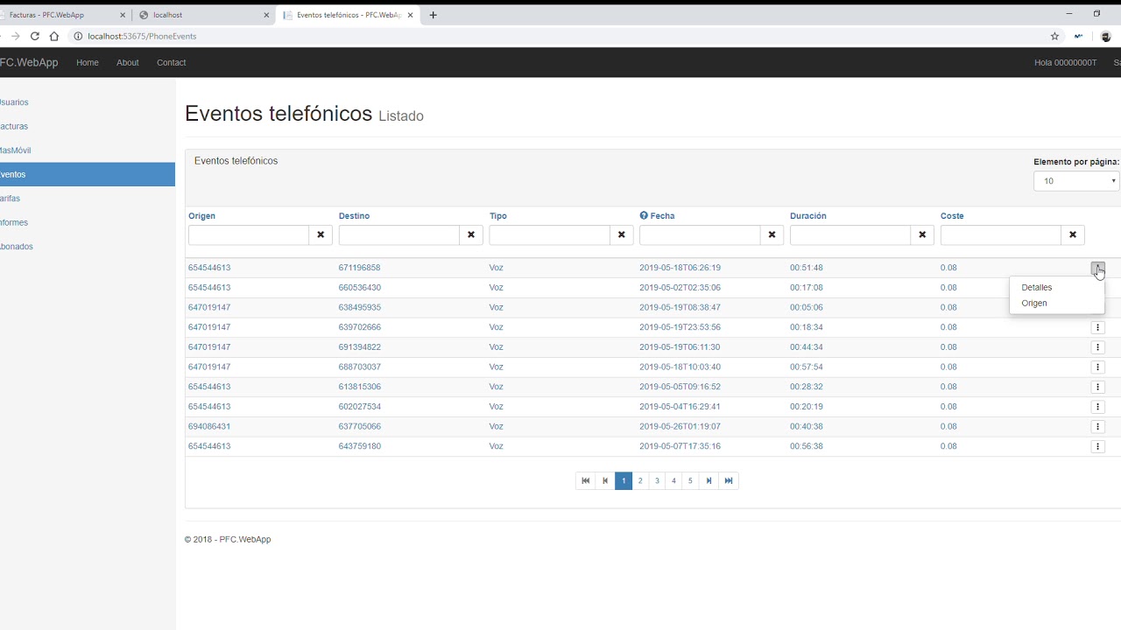Sort by Duración column header
The height and width of the screenshot is (630, 1121).
(x=807, y=215)
